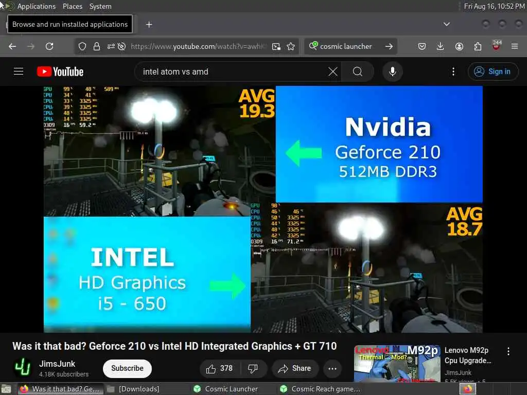Open a new browser tab

pos(149,25)
